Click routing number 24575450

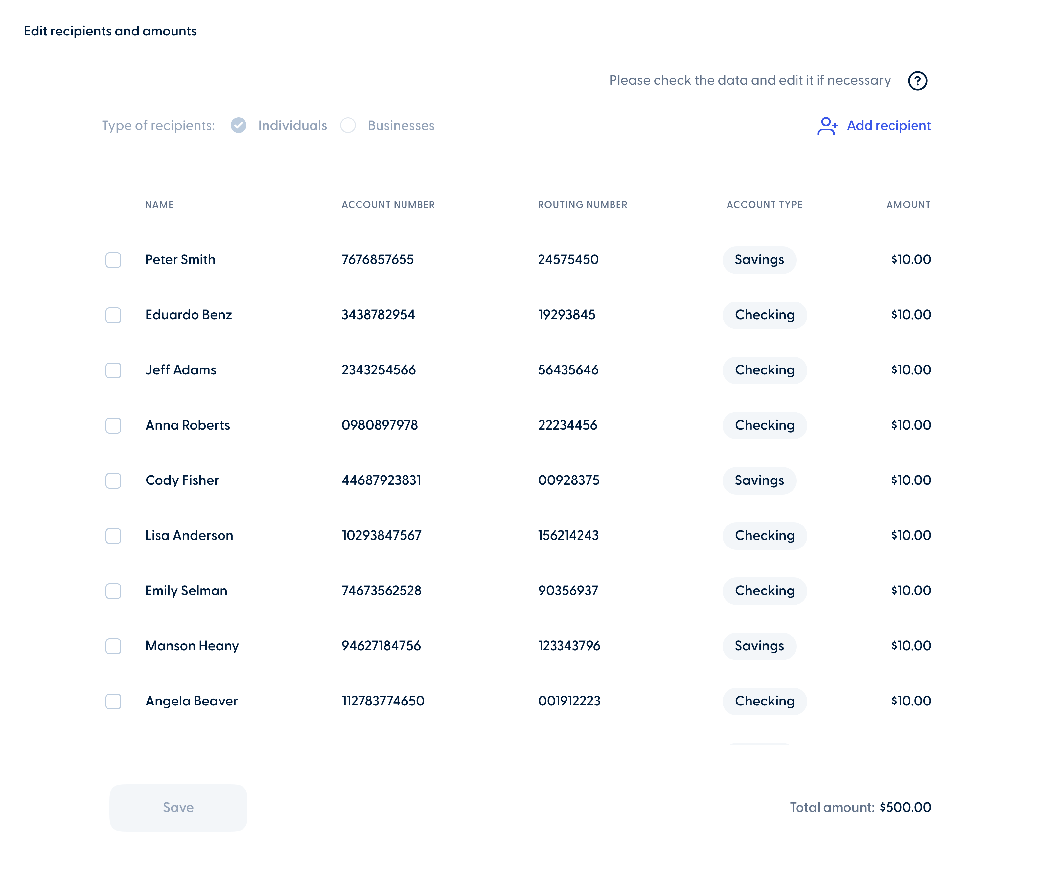tap(568, 260)
